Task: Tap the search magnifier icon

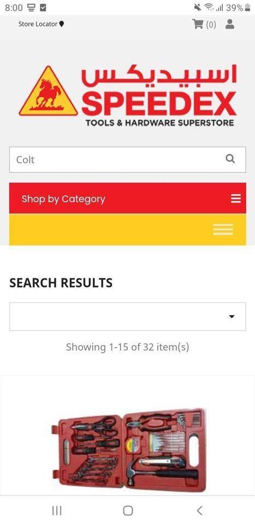Action: tap(230, 159)
